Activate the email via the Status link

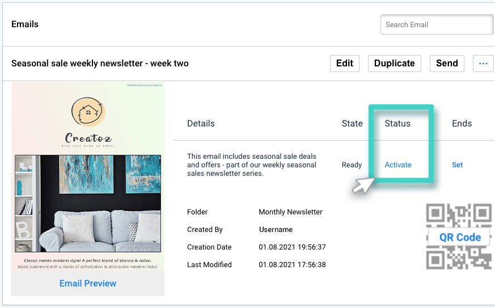tap(398, 165)
